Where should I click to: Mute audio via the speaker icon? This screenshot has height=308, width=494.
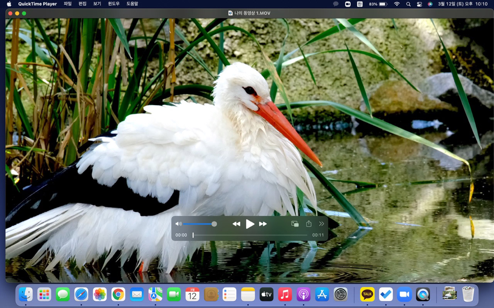click(178, 224)
